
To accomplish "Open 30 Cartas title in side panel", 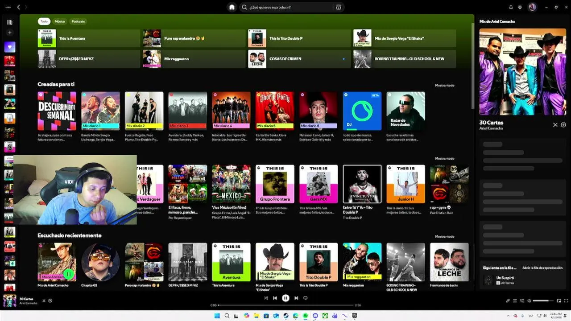I will 491,123.
